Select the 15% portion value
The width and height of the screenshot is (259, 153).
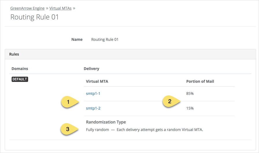coord(190,108)
